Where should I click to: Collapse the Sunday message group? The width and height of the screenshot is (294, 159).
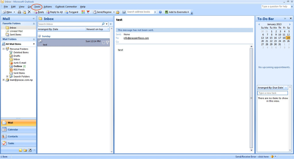(x=39, y=36)
